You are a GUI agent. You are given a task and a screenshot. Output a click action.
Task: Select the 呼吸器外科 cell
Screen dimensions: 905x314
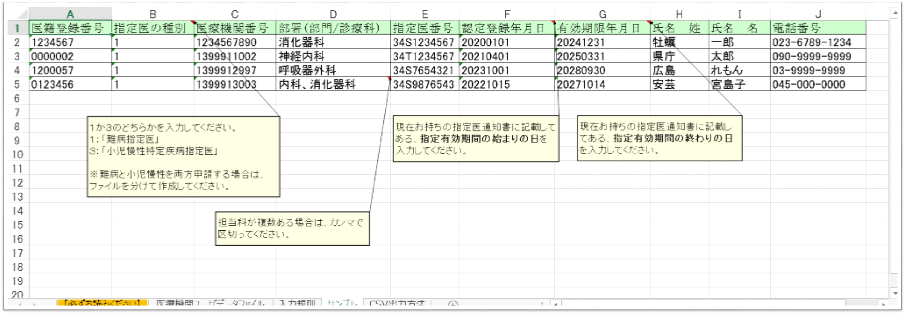pyautogui.click(x=333, y=70)
